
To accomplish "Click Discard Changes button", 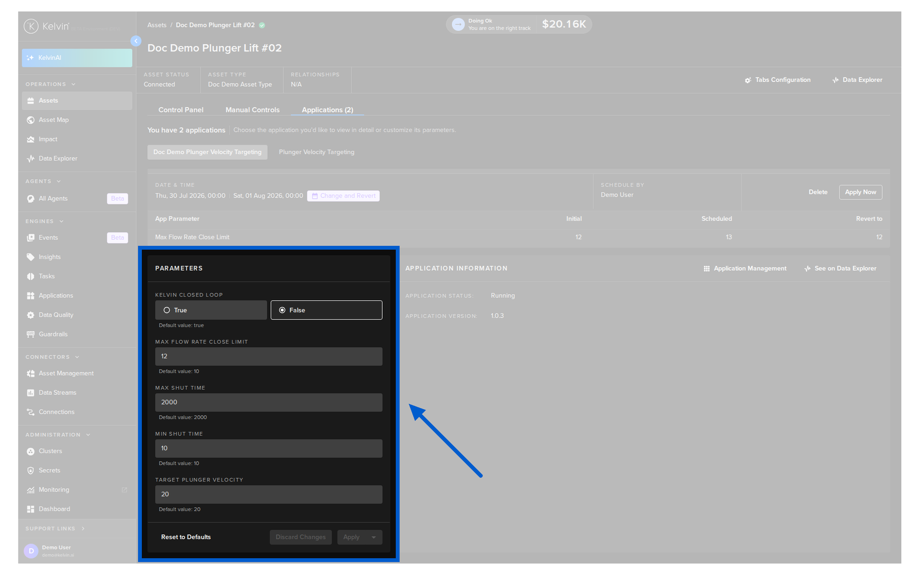I will pyautogui.click(x=300, y=537).
